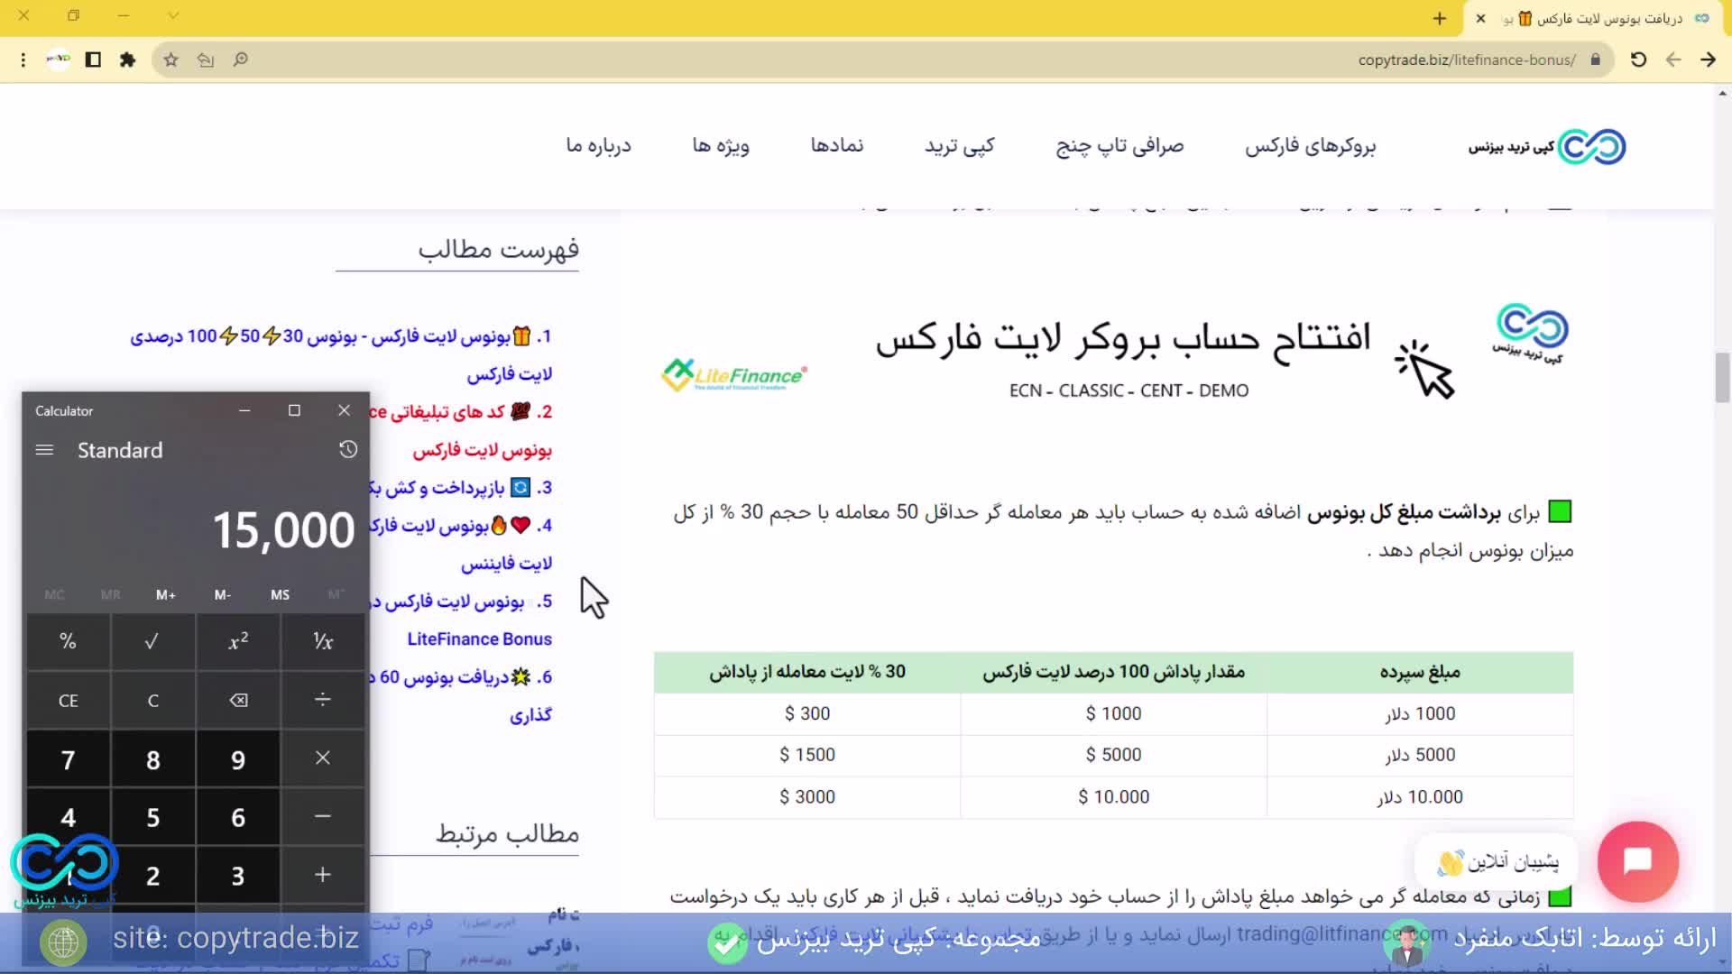Click the page vertical scrollbar thumb

pos(1722,377)
